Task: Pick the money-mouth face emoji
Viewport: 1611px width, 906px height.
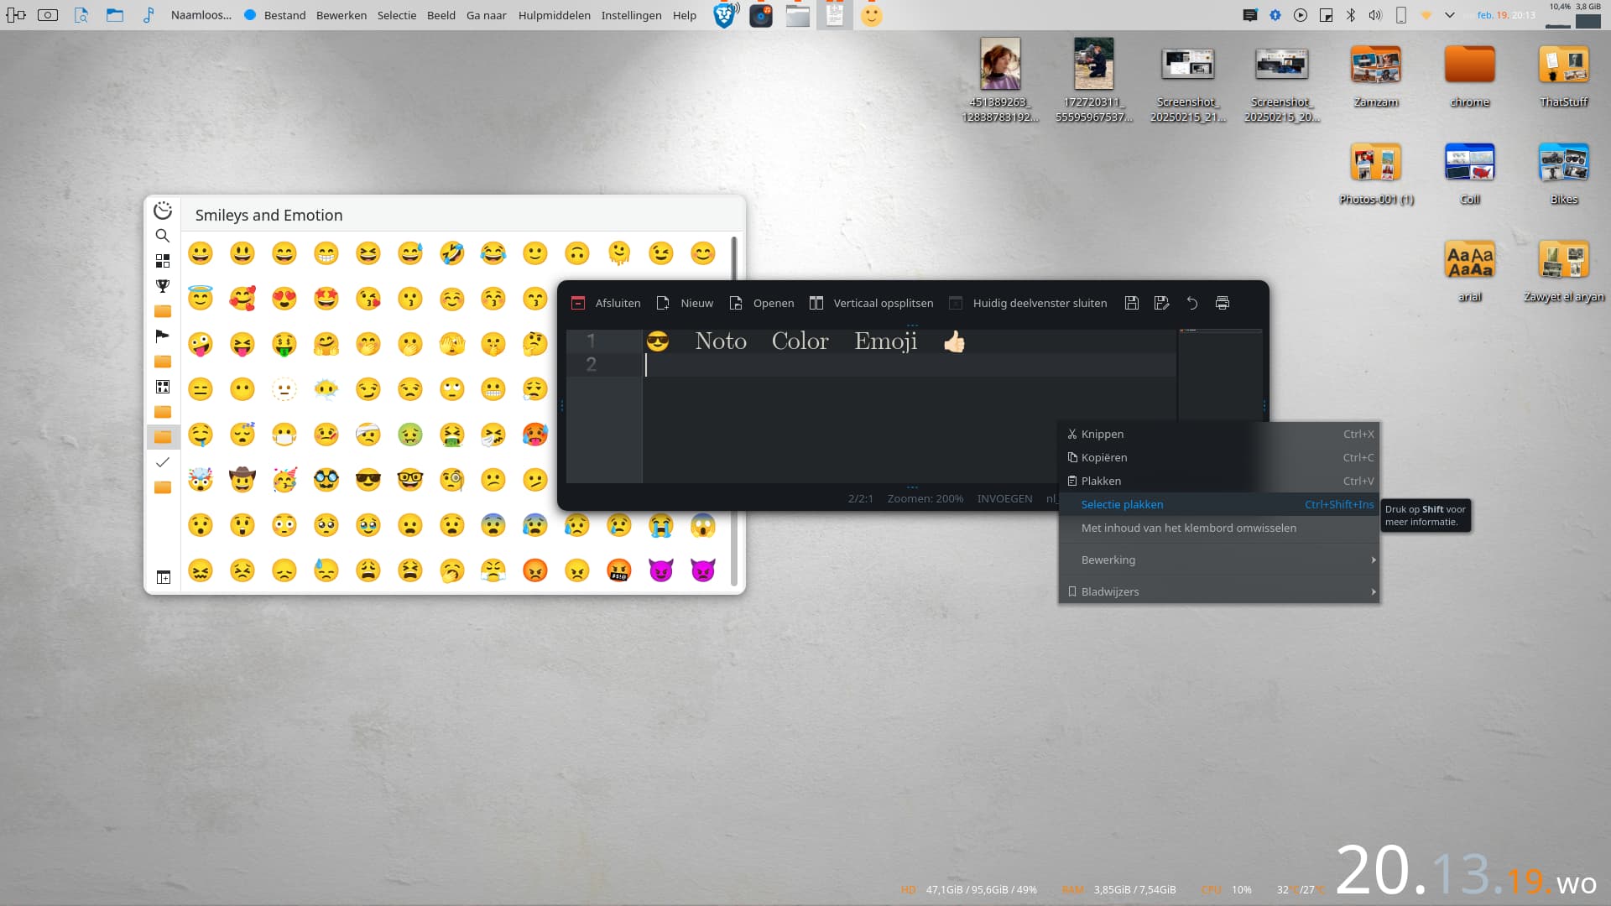Action: [284, 344]
